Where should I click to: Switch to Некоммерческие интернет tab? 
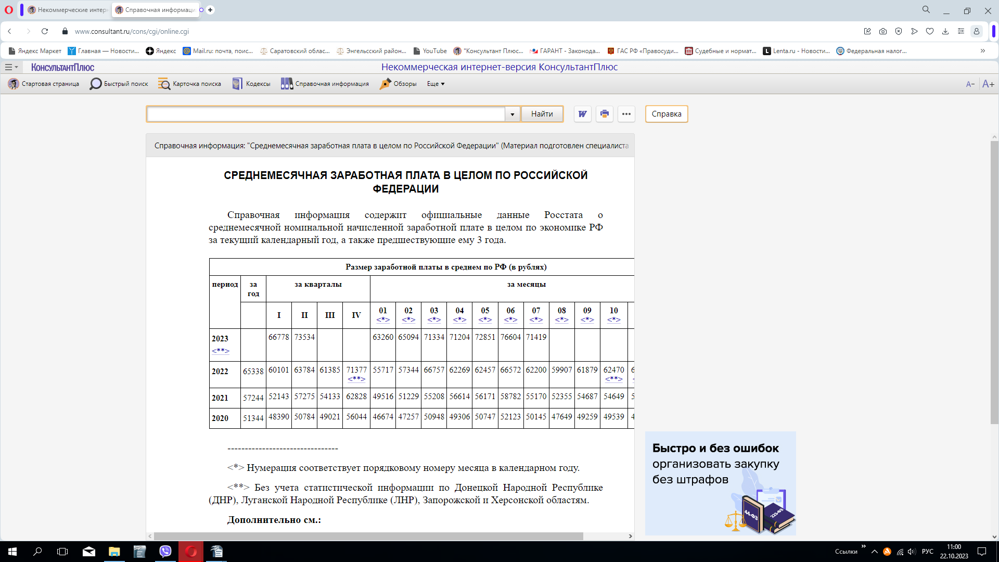pyautogui.click(x=67, y=10)
